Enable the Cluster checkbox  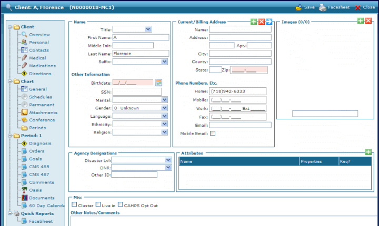pyautogui.click(x=74, y=205)
